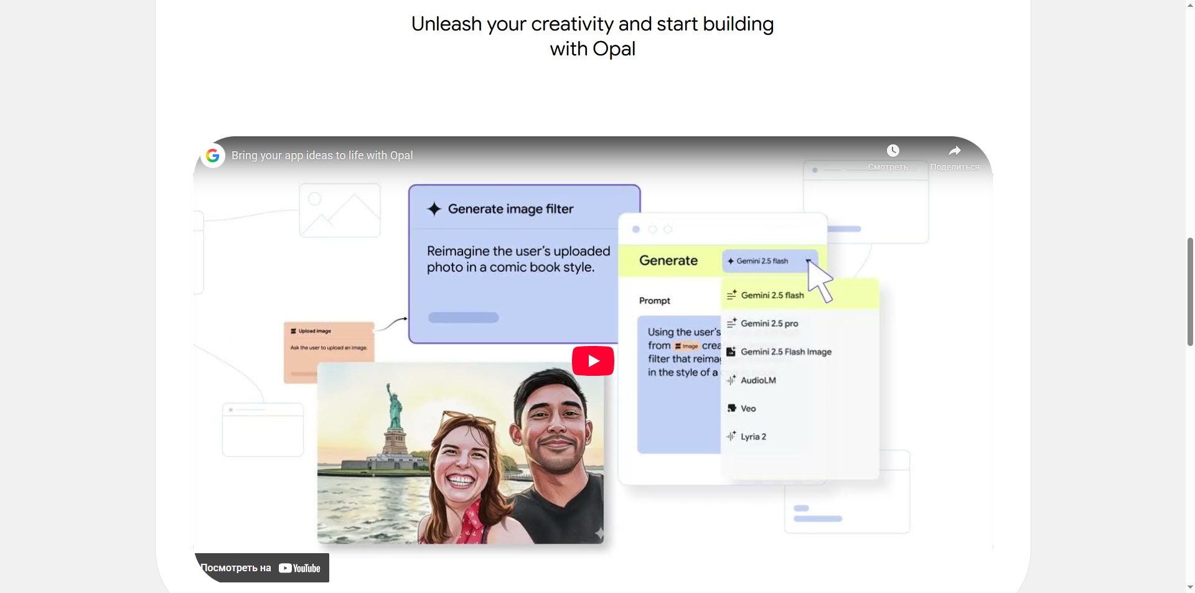The height and width of the screenshot is (593, 1195).
Task: Open the video title 'Bring your app ideas to life with Opal'
Action: click(322, 156)
